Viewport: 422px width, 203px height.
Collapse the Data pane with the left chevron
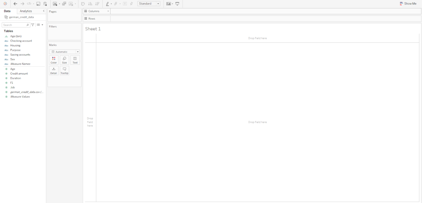(x=43, y=11)
